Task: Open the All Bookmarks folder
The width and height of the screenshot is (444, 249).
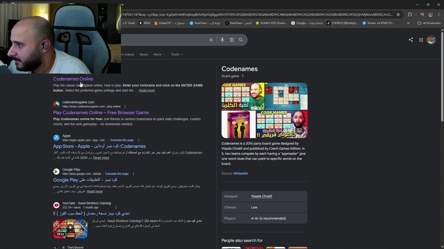Action: click(429, 23)
